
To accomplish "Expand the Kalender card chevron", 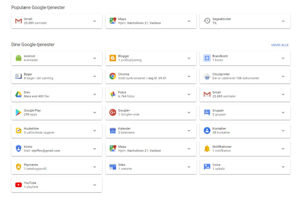I will 189,131.
